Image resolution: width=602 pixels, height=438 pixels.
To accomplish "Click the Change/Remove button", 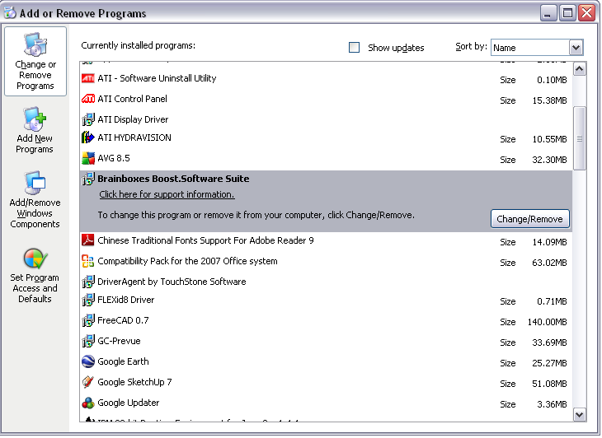I will tap(529, 219).
